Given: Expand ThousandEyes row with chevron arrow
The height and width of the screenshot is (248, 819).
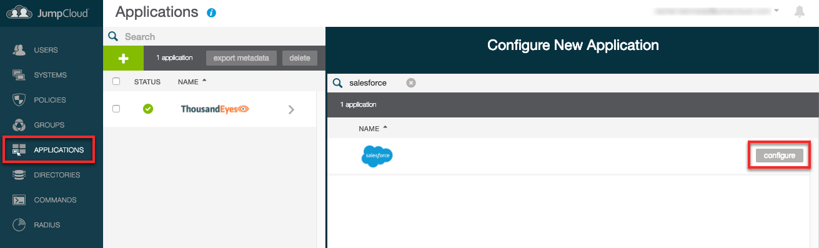Looking at the screenshot, I should (x=291, y=109).
